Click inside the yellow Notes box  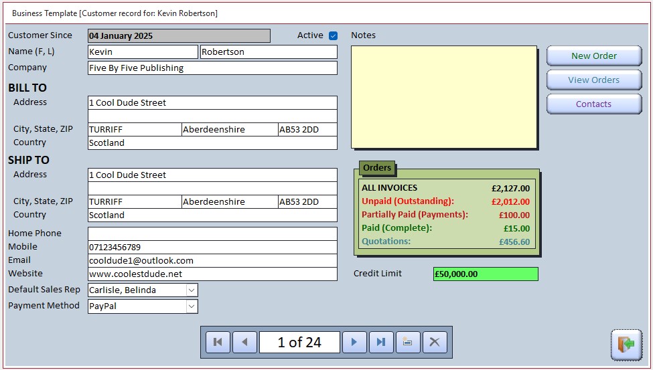coord(443,97)
